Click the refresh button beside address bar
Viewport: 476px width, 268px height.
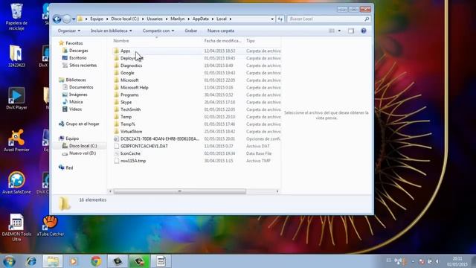tap(280, 19)
